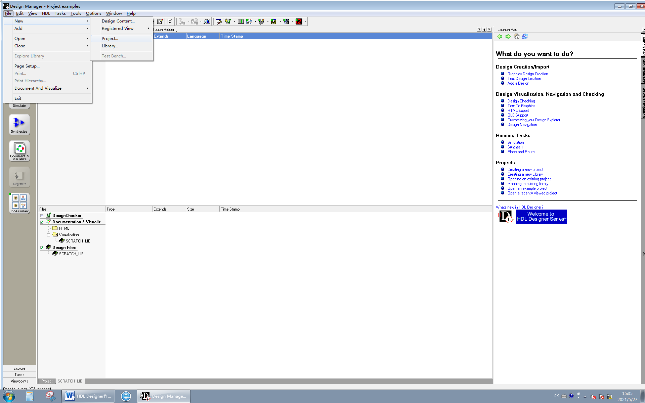Open the Document & Visualize sidebar icon
This screenshot has width=645, height=403.
point(19,150)
